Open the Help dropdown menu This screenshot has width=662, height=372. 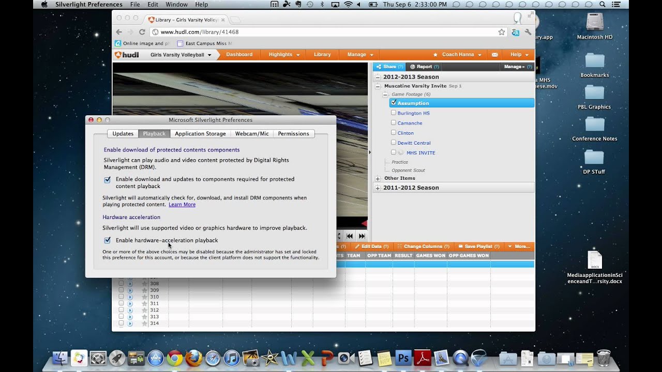click(519, 55)
